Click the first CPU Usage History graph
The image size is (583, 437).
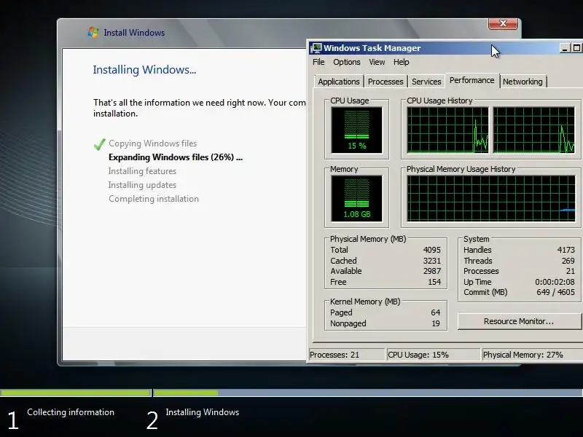pyautogui.click(x=447, y=130)
